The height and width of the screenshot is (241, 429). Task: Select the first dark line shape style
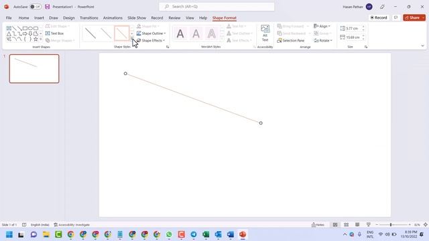90,33
